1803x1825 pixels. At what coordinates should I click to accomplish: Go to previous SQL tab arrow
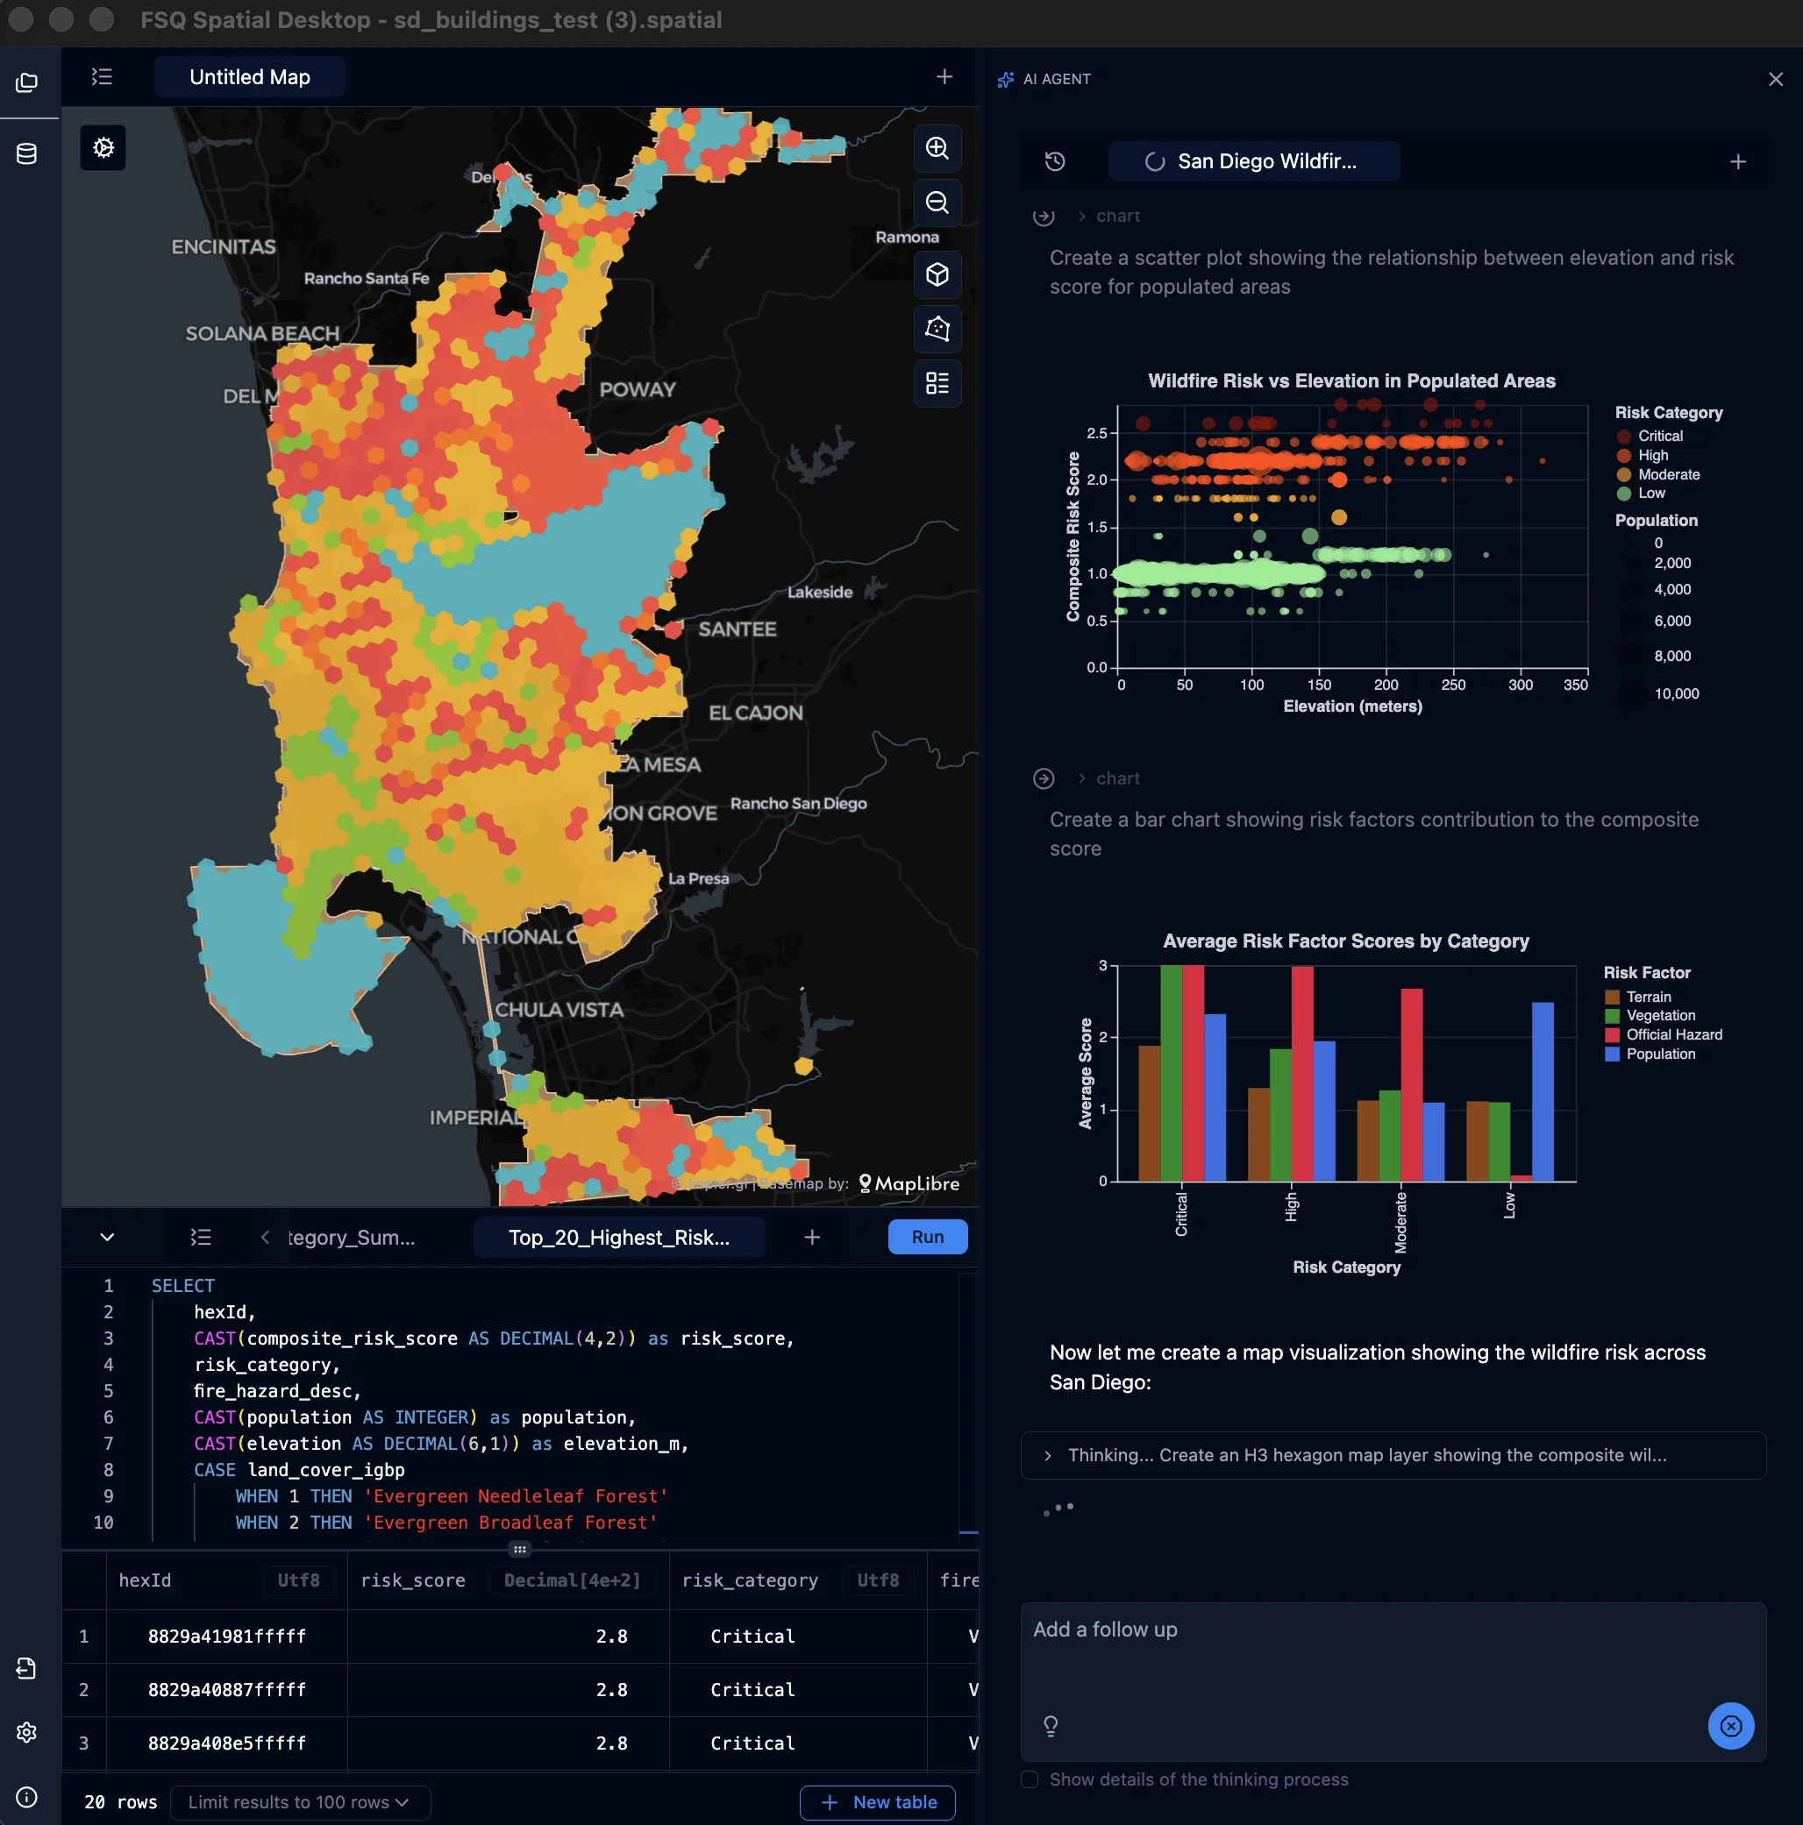(x=265, y=1238)
